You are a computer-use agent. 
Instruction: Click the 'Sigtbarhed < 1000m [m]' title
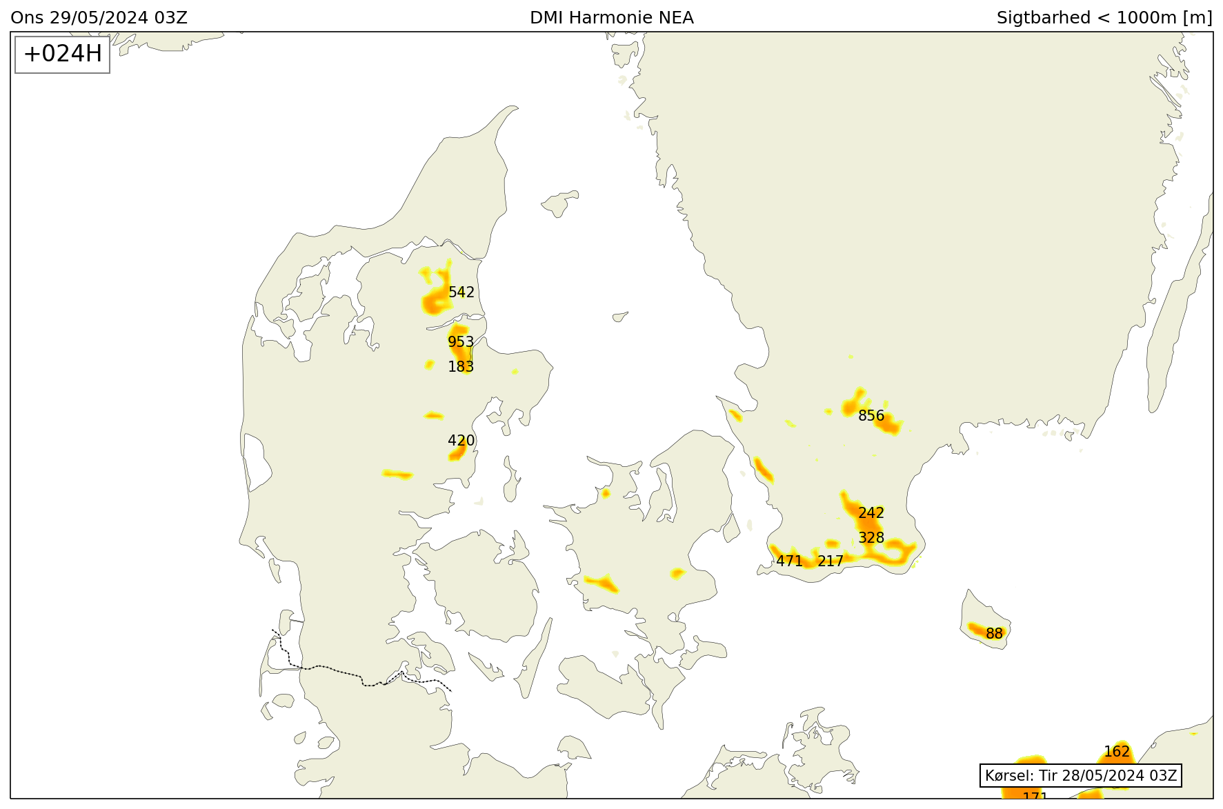click(1104, 18)
